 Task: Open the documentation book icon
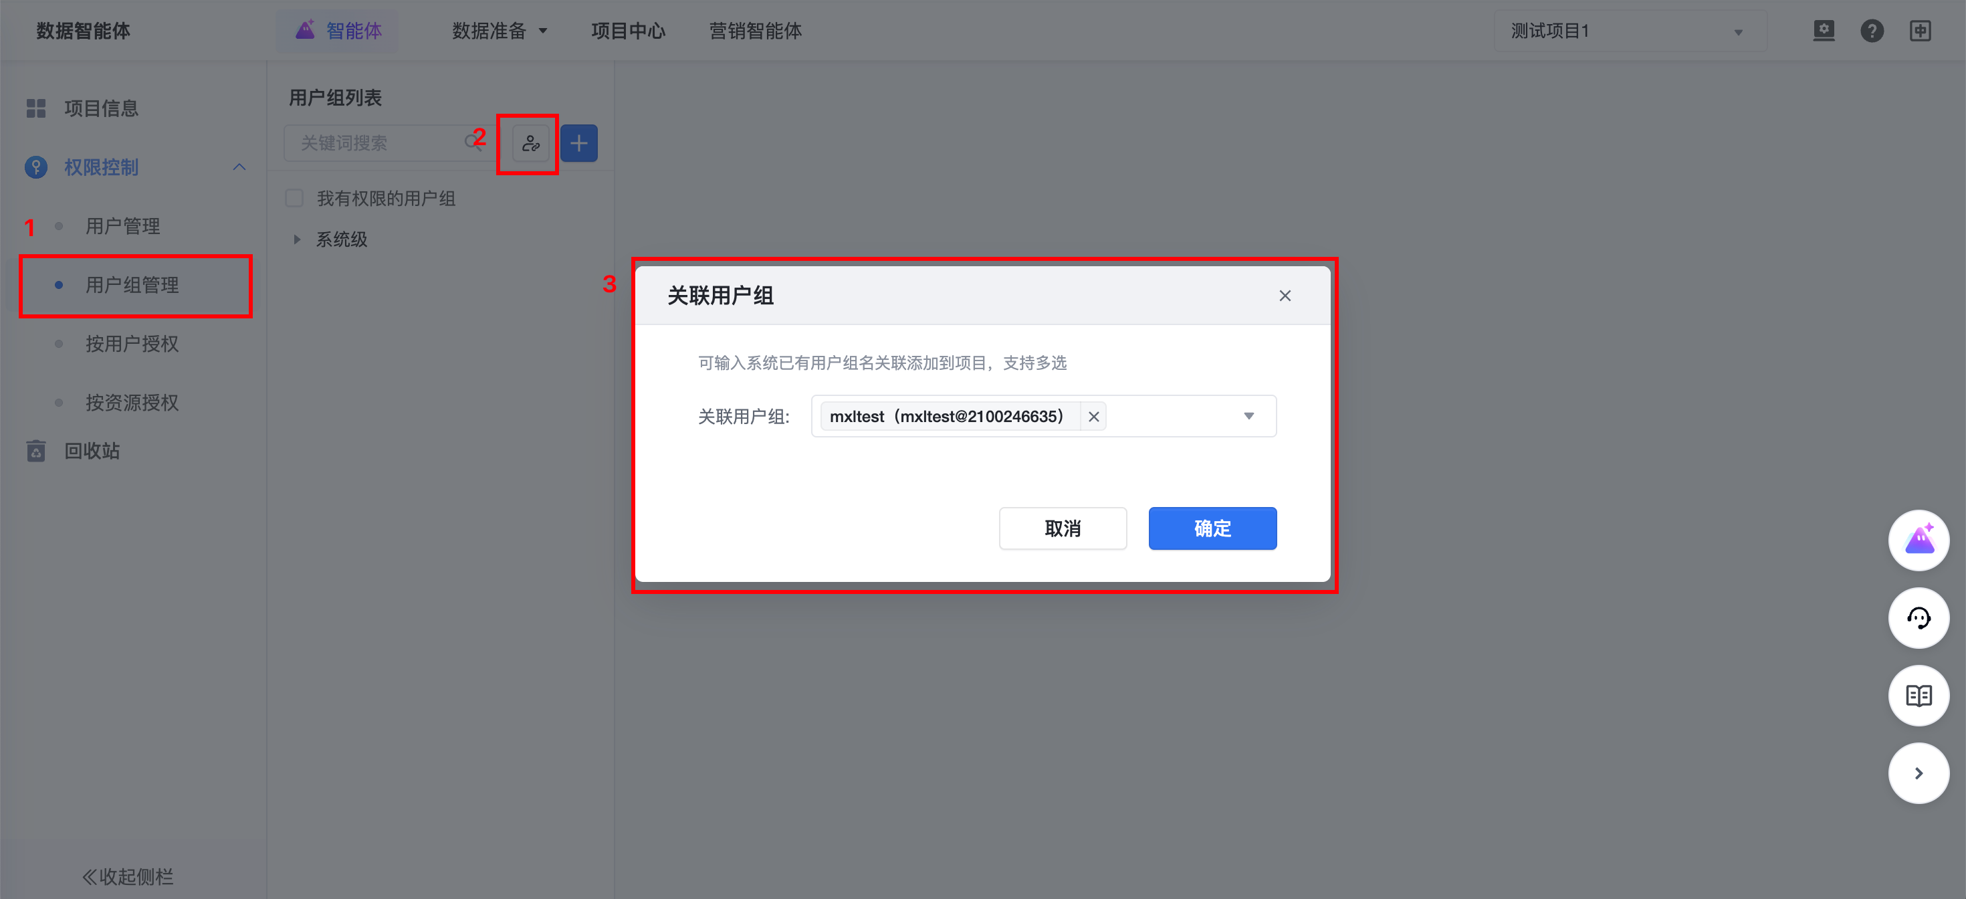point(1918,695)
